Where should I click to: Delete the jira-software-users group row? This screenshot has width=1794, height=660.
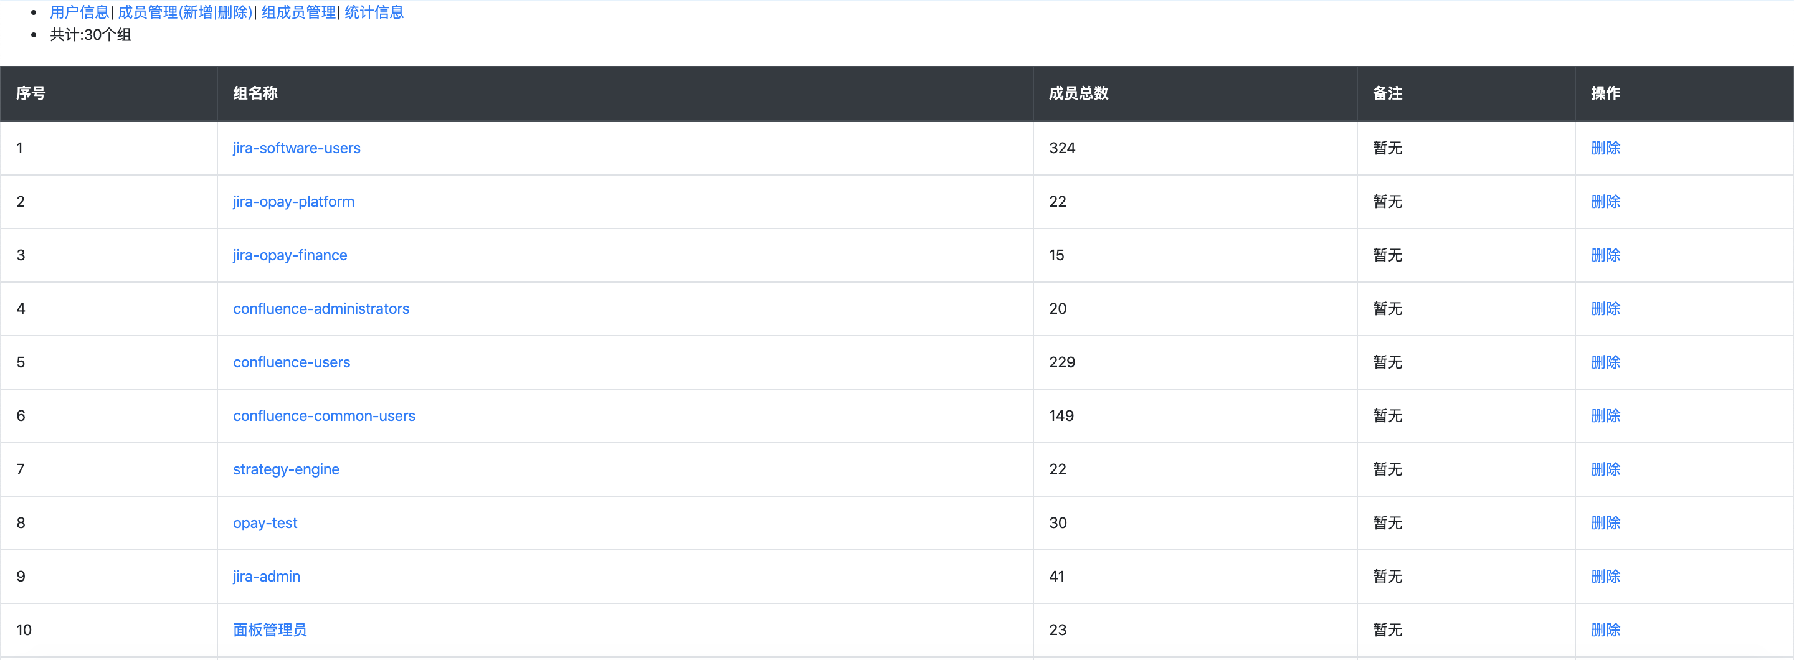(1605, 148)
